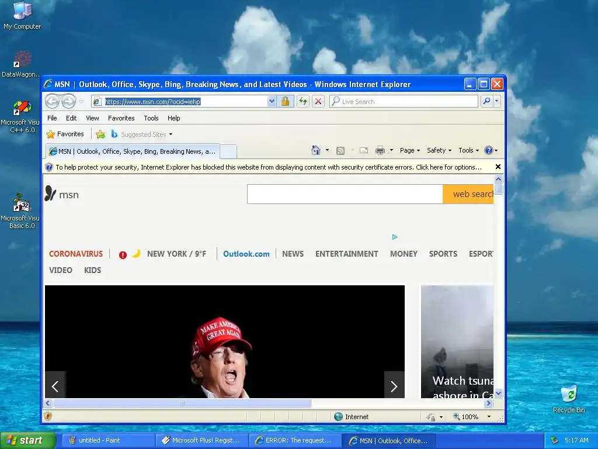Expand the zoom level dropdown arrow
Viewport: 598px width, 449px height.
pyautogui.click(x=489, y=416)
